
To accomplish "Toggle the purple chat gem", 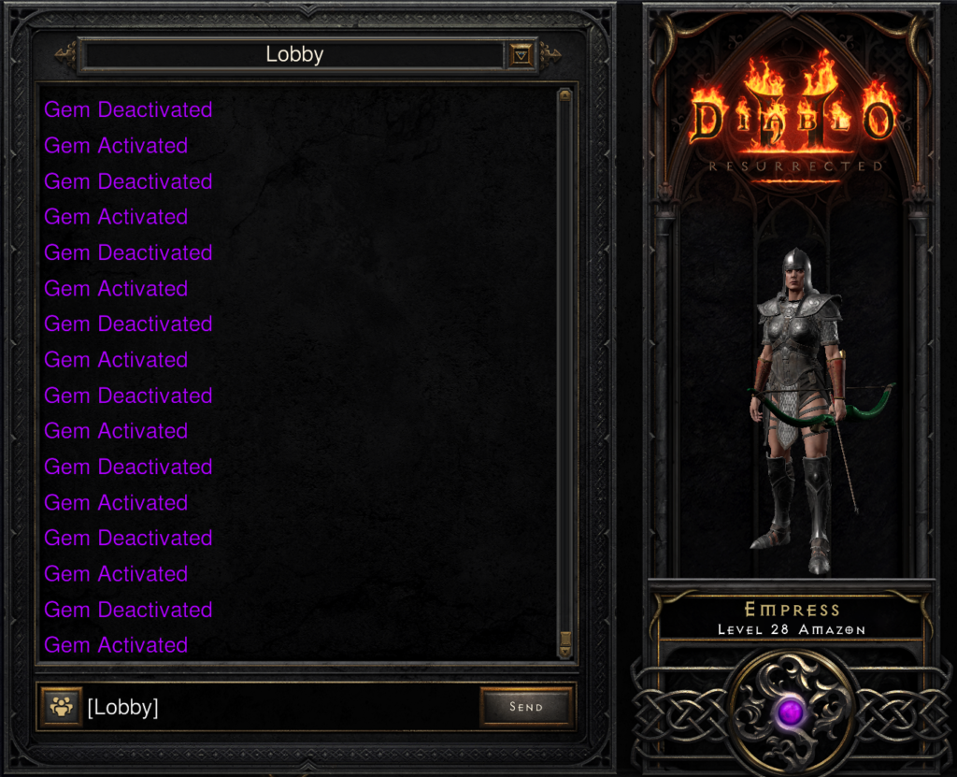I will pyautogui.click(x=791, y=712).
